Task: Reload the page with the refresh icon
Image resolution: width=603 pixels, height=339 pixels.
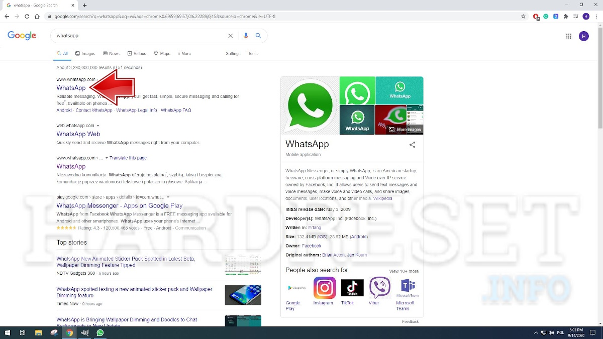Action: click(x=27, y=16)
